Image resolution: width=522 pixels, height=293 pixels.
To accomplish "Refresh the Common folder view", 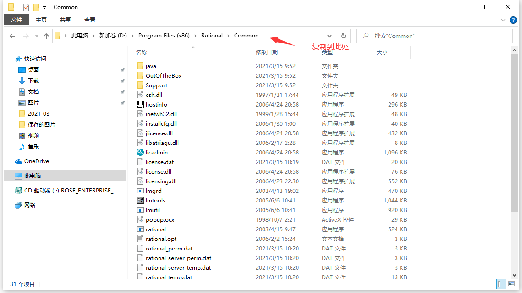I will point(344,36).
